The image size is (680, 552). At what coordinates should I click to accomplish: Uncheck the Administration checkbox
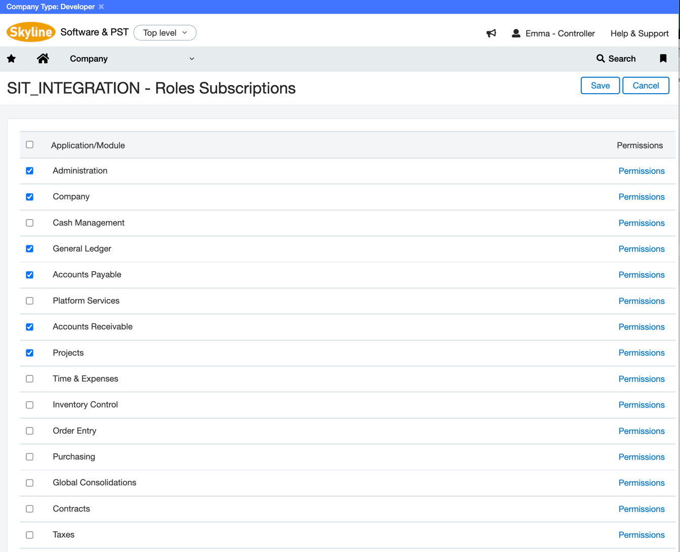(30, 171)
